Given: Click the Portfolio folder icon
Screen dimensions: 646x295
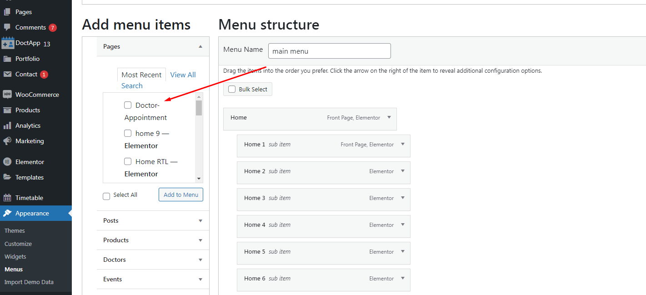Looking at the screenshot, I should click(x=7, y=59).
